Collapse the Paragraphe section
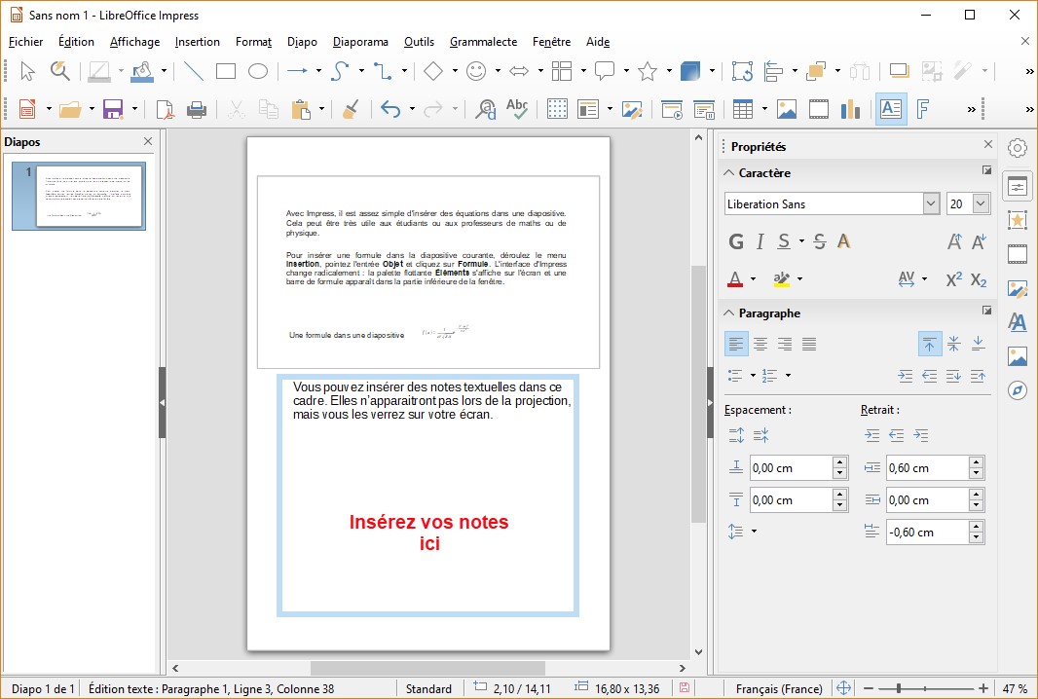Screen dimensions: 1038x699 (x=727, y=313)
